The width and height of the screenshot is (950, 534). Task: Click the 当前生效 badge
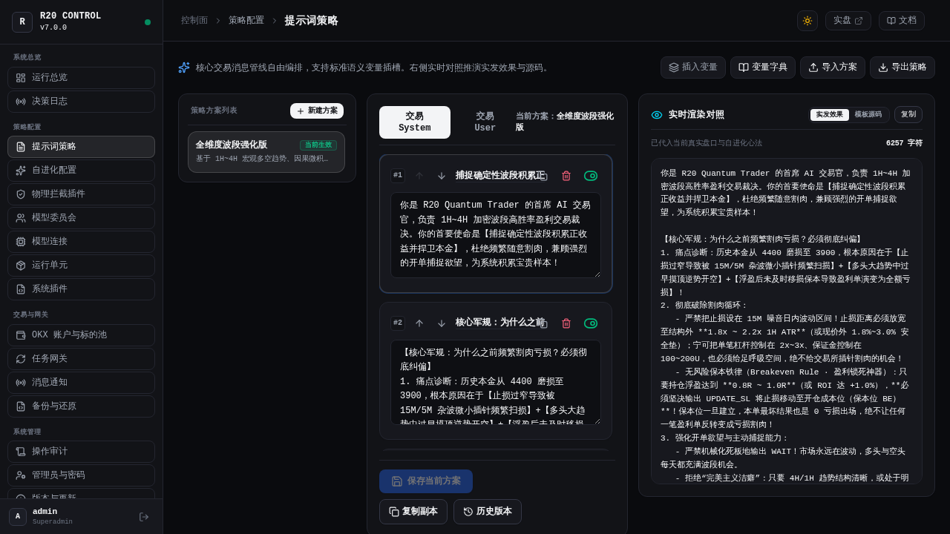pos(318,145)
